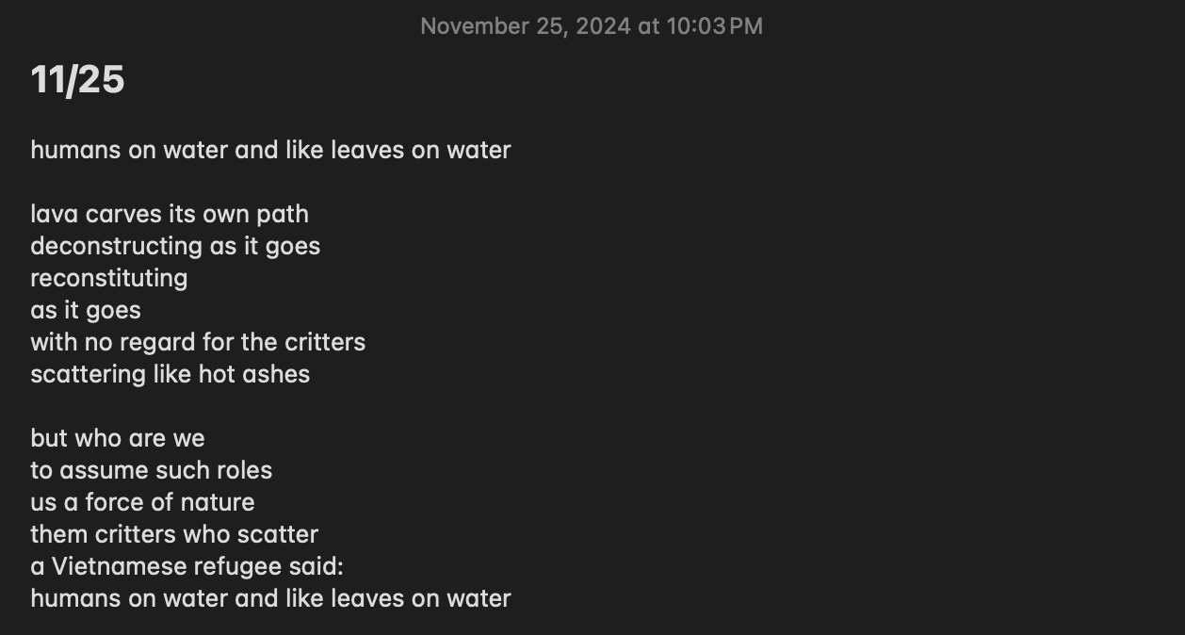Click the standalone "as it goes" line
Image resolution: width=1185 pixels, height=635 pixels.
86,310
